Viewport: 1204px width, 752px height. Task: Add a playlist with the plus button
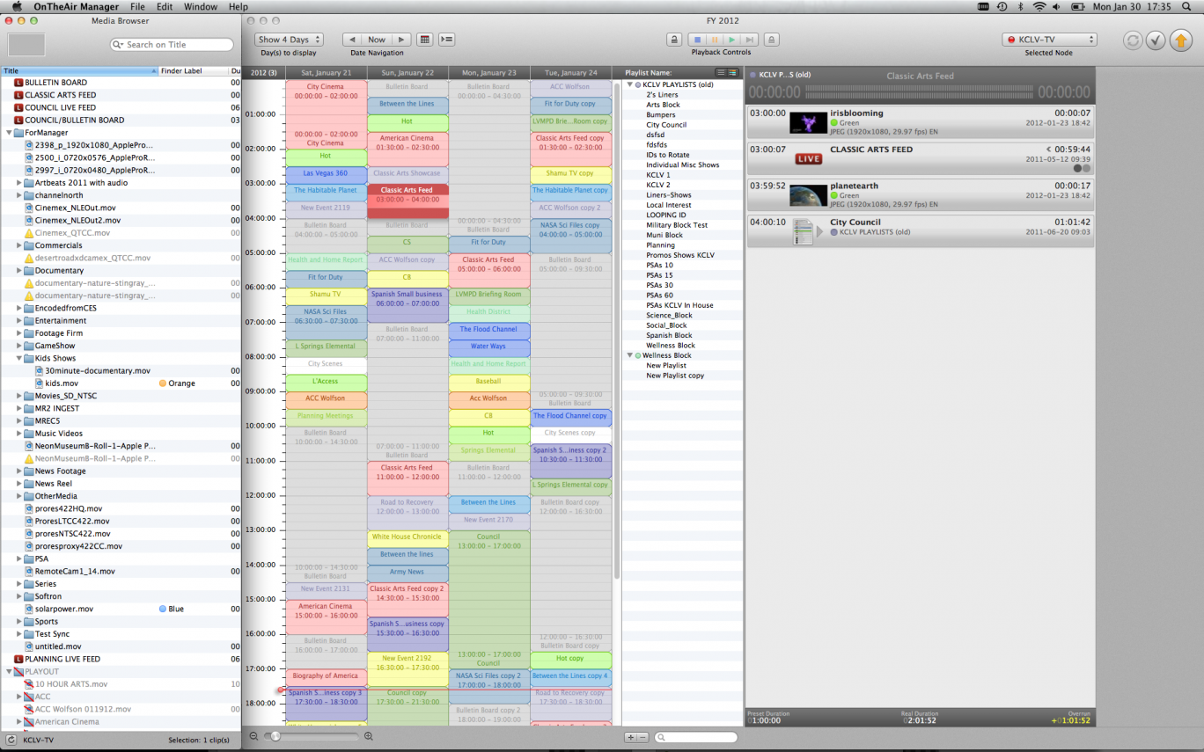[630, 737]
